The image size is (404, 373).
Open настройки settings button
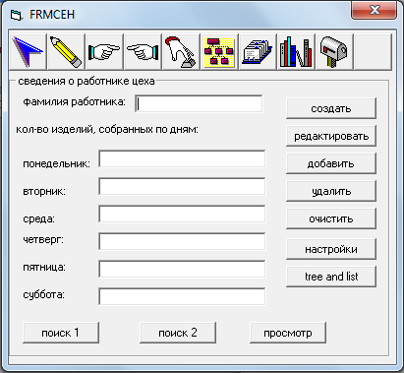coord(331,249)
